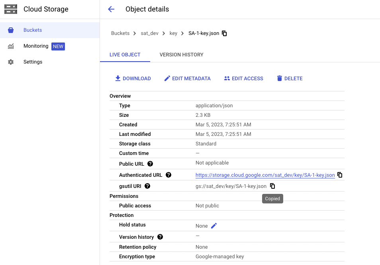The image size is (380, 265).
Task: Navigate to Buckets breadcrumb
Action: [x=120, y=33]
